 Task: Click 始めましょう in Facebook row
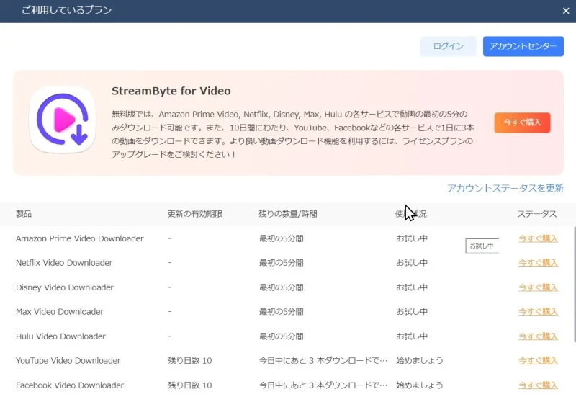[x=420, y=385]
